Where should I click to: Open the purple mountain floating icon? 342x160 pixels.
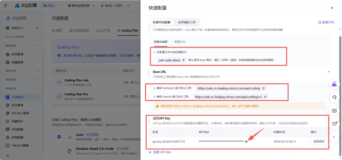pyautogui.click(x=335, y=84)
